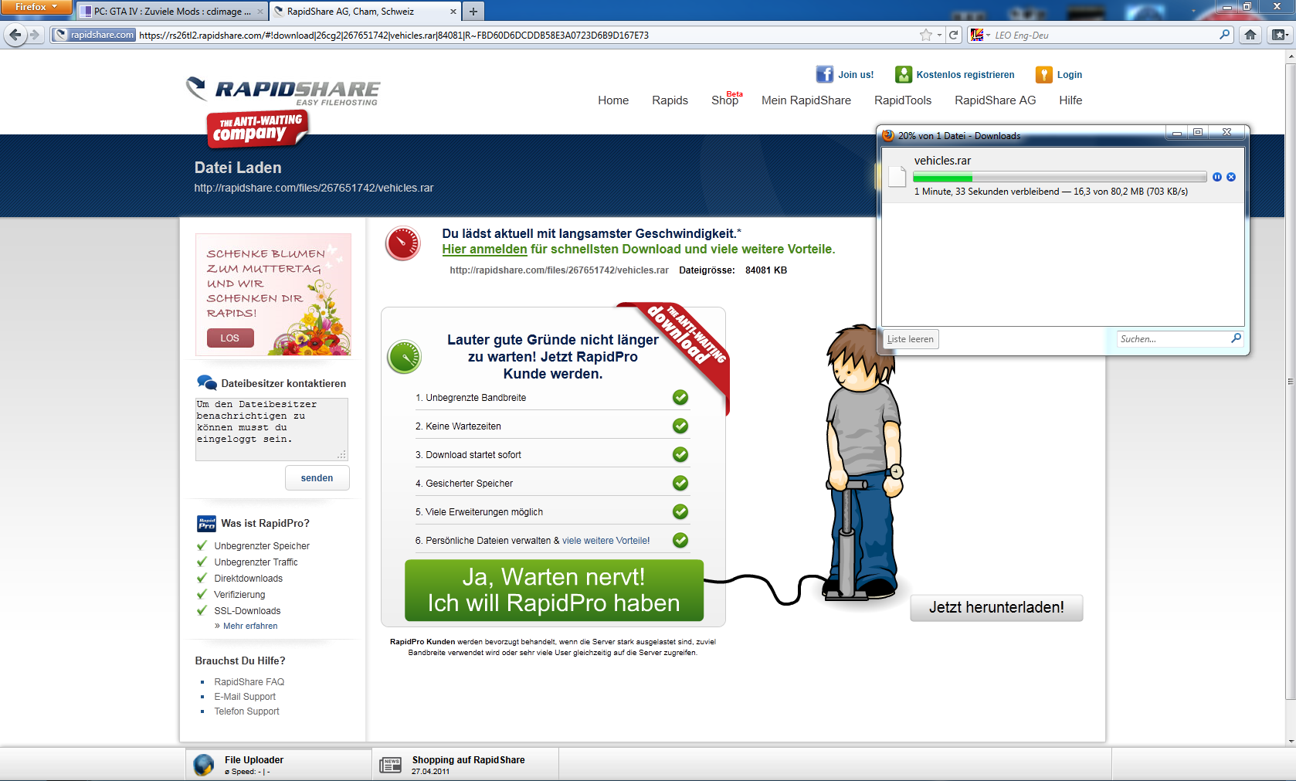The image size is (1296, 781).
Task: Click the orange Login lock icon
Action: [x=1044, y=74]
